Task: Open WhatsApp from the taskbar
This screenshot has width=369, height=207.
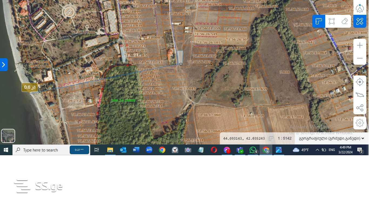Action: click(x=253, y=150)
